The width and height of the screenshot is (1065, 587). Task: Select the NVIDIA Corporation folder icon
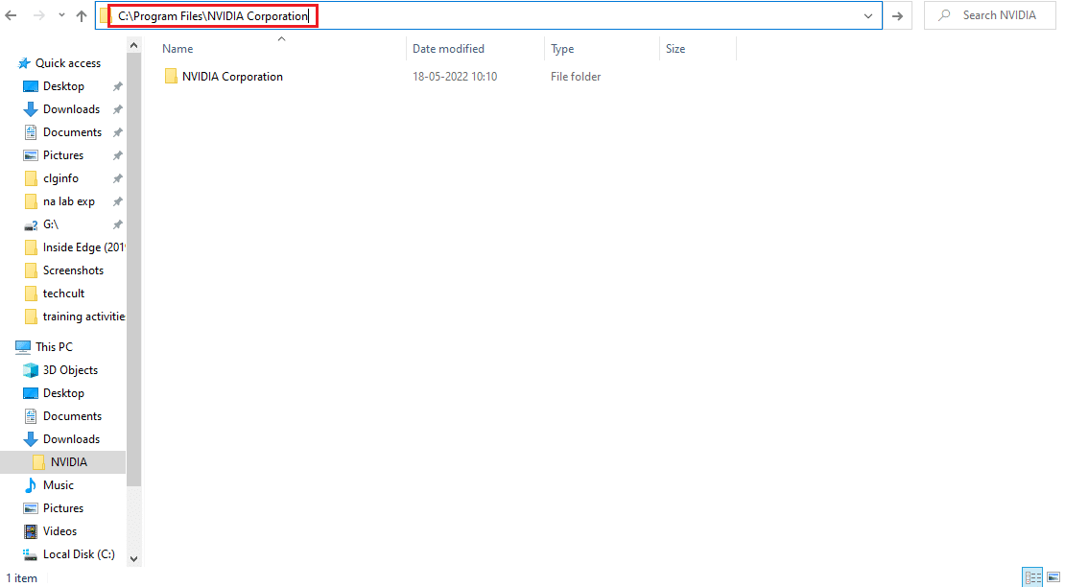coord(171,76)
